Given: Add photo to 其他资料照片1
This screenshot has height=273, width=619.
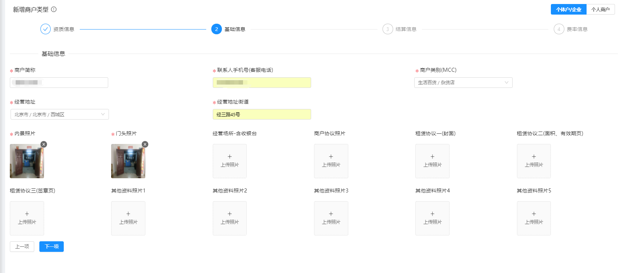Looking at the screenshot, I should click(x=128, y=218).
